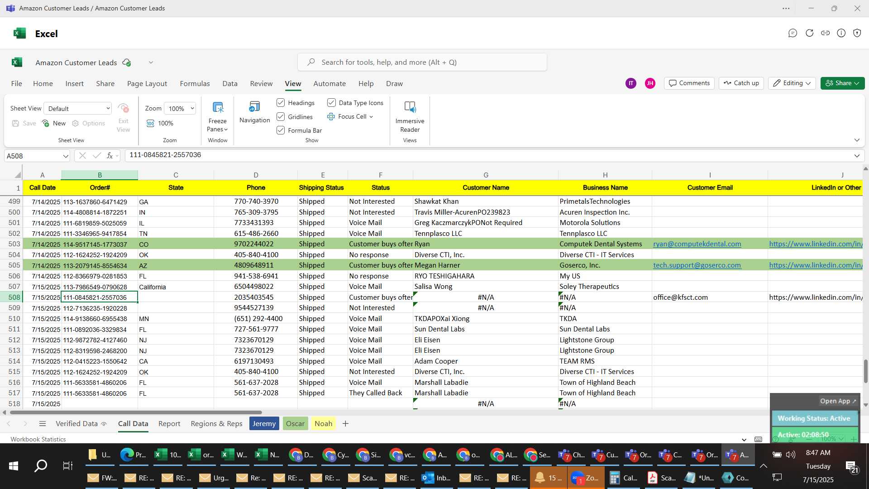Image resolution: width=869 pixels, height=489 pixels.
Task: Open the Editing mode dropdown
Action: 792,83
